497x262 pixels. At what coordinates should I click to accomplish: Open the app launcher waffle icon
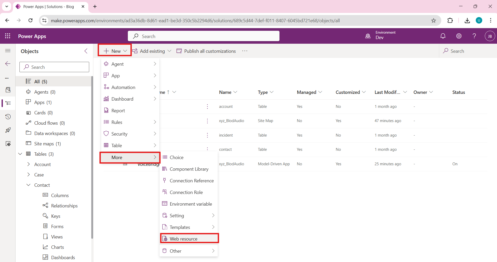[x=8, y=36]
